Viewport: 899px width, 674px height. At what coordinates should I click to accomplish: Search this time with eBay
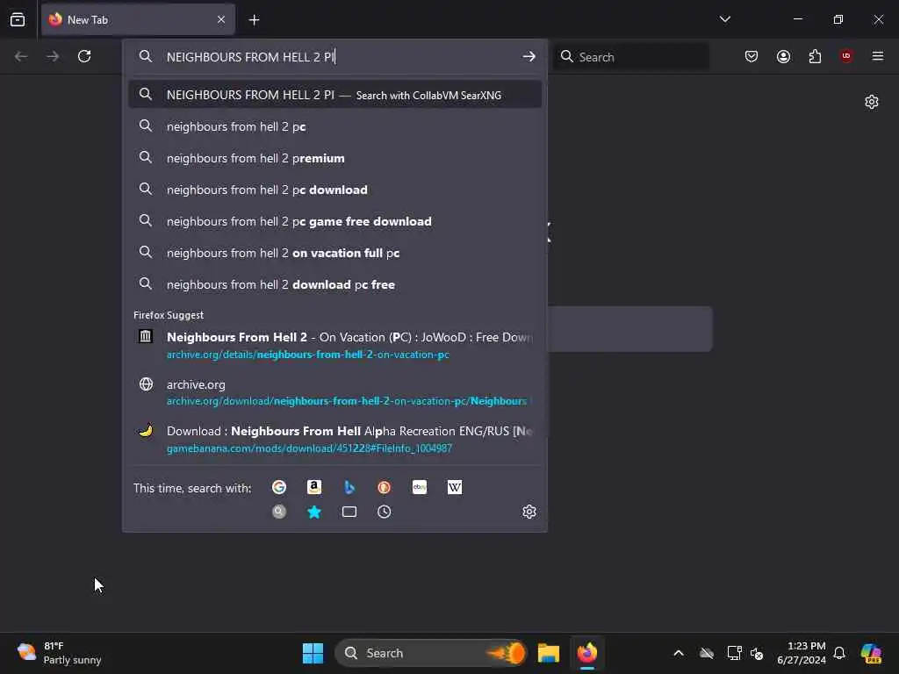coord(419,487)
